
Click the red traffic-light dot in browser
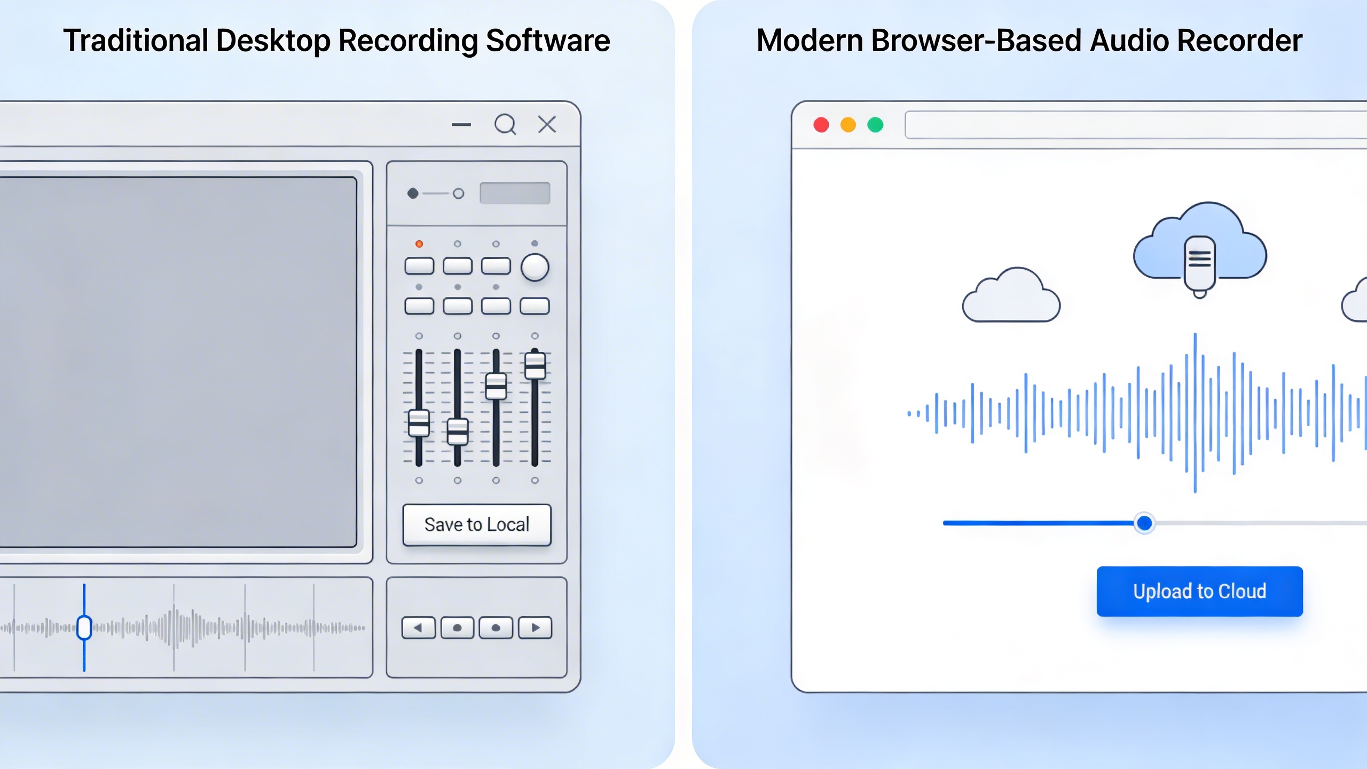[x=821, y=125]
